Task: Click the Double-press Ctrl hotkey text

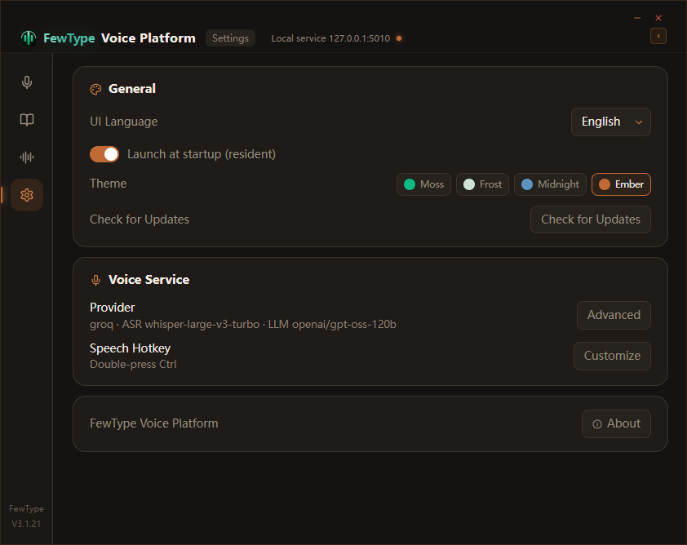Action: 133,365
